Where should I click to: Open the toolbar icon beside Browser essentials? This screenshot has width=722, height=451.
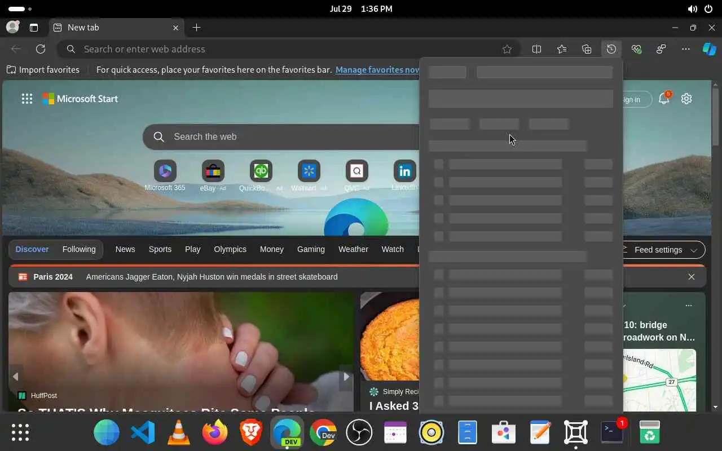coord(661,49)
